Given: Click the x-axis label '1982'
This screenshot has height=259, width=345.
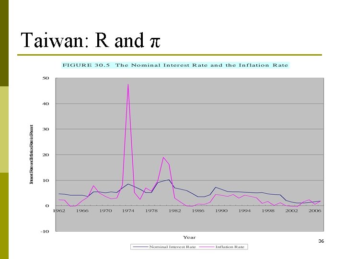Looking at the screenshot, I should [x=175, y=211].
